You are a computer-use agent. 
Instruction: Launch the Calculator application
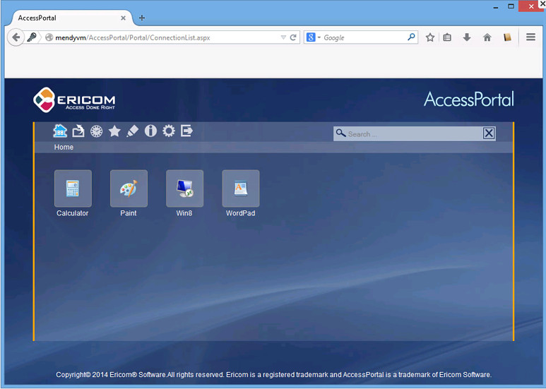coord(73,188)
